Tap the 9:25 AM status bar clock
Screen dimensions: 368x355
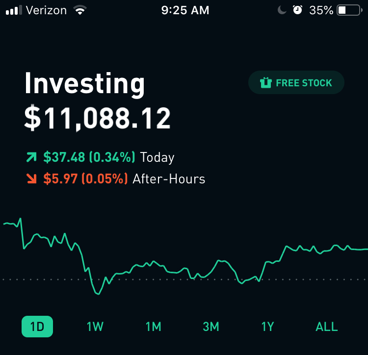pos(185,10)
